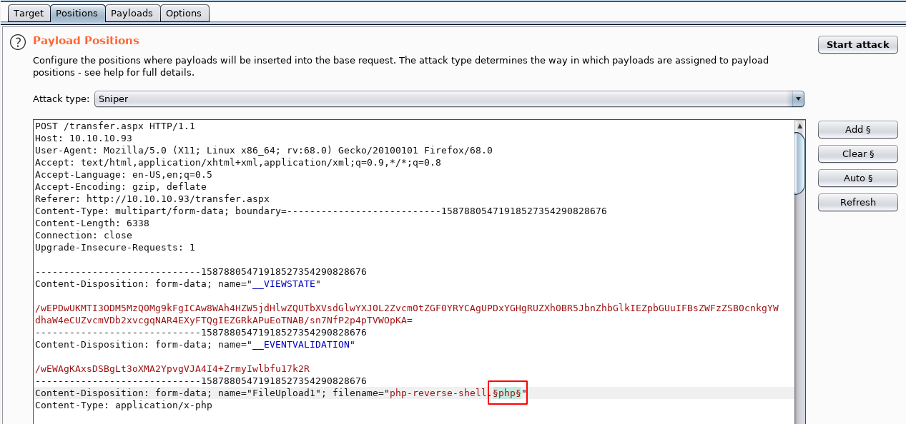This screenshot has width=906, height=424.
Task: Click the Accept-Encoding: gzip, deflate line
Action: click(x=121, y=187)
